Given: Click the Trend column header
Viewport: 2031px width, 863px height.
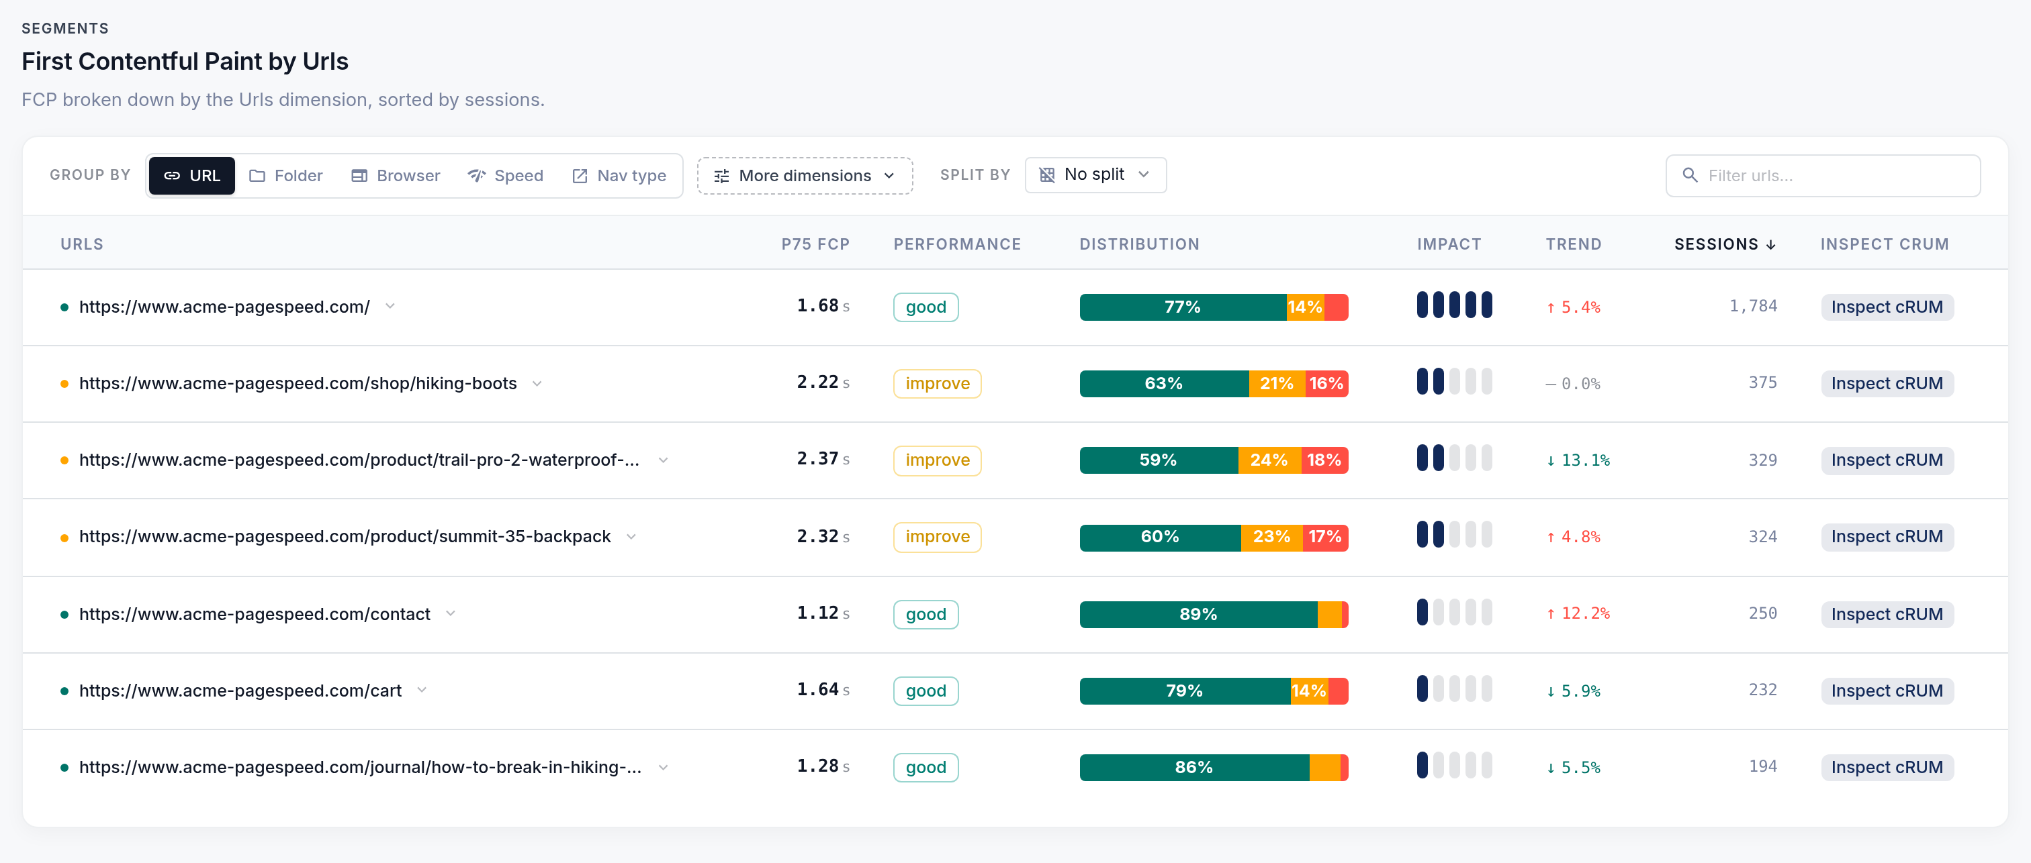Looking at the screenshot, I should 1574,244.
